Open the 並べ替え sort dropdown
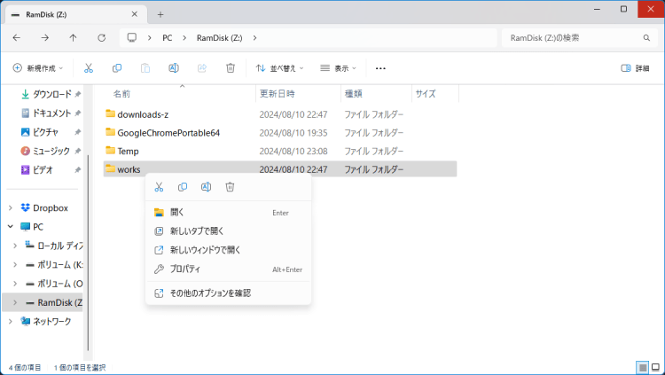The height and width of the screenshot is (375, 665). tap(279, 68)
